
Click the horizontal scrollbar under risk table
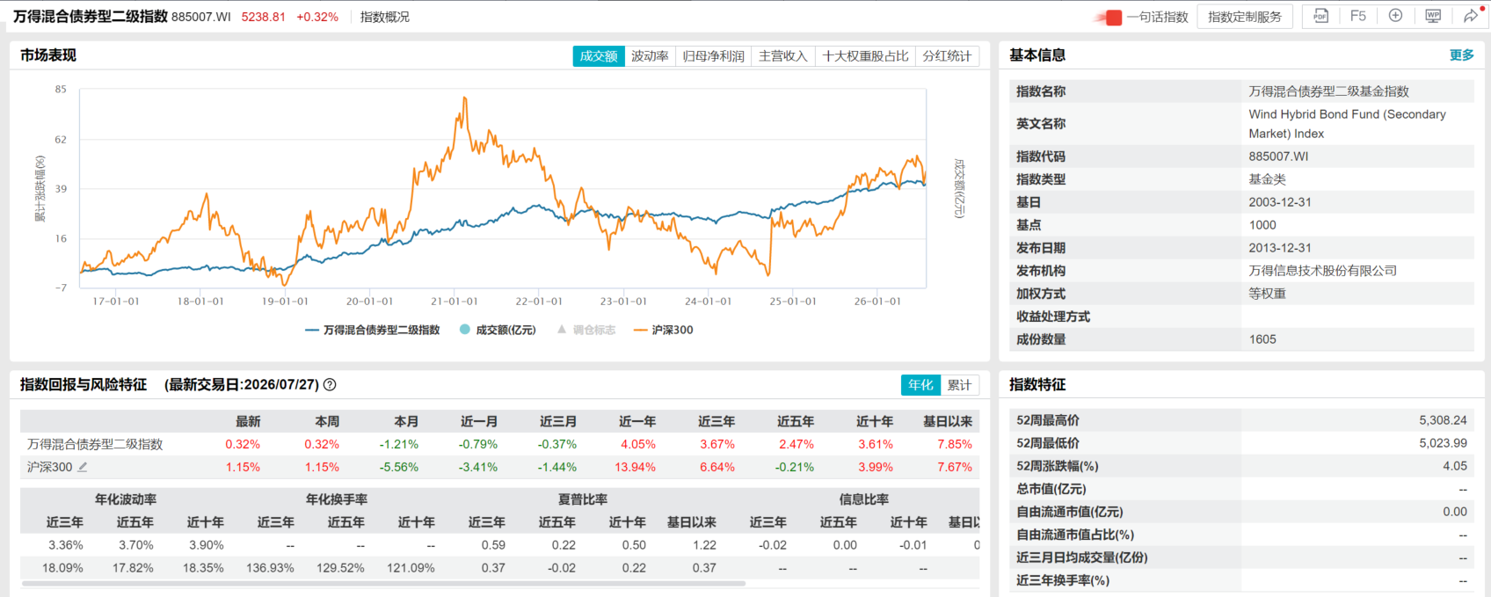click(x=383, y=583)
